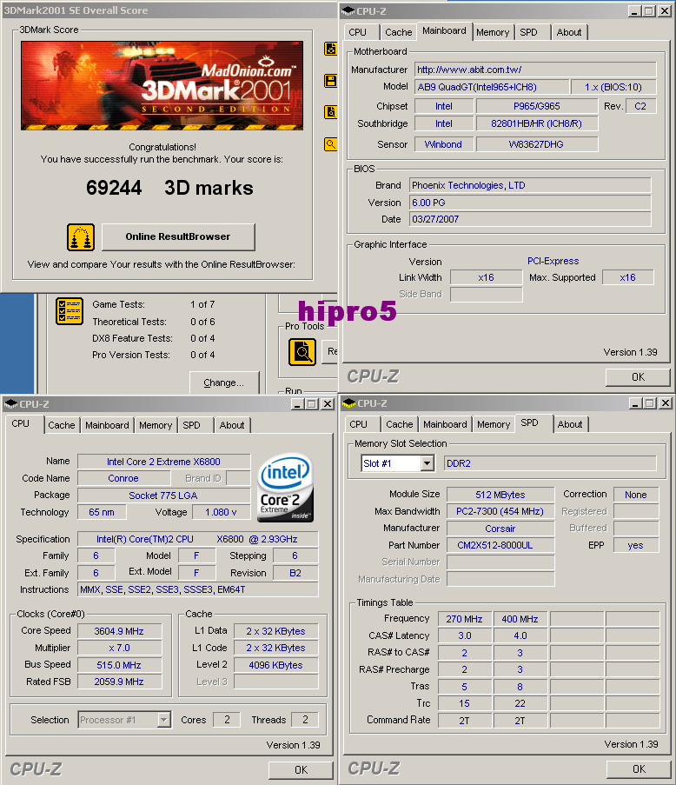Click the 270 MHz frequency cell

click(x=464, y=619)
